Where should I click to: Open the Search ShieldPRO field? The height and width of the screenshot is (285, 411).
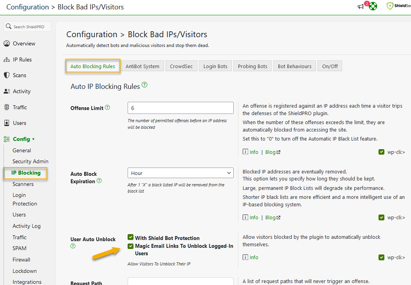tap(27, 26)
